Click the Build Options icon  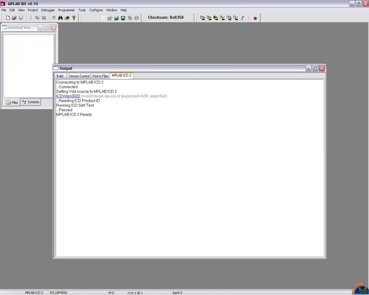(x=130, y=18)
